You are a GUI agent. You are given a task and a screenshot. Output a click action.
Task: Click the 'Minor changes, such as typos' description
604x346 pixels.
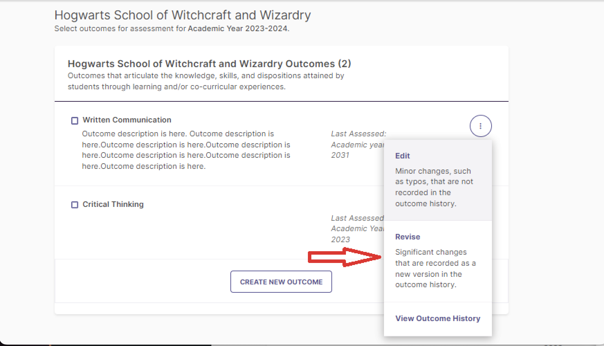(434, 187)
